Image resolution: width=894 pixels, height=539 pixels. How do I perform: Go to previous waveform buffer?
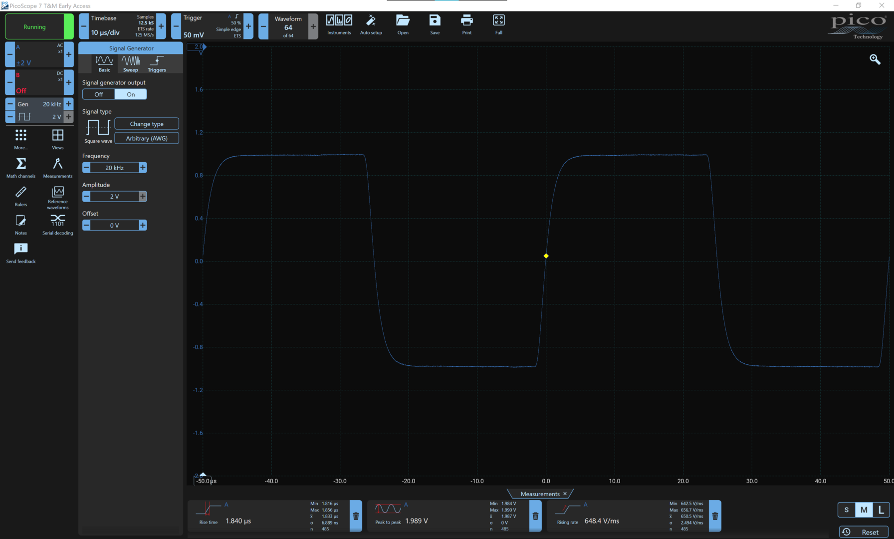(263, 26)
